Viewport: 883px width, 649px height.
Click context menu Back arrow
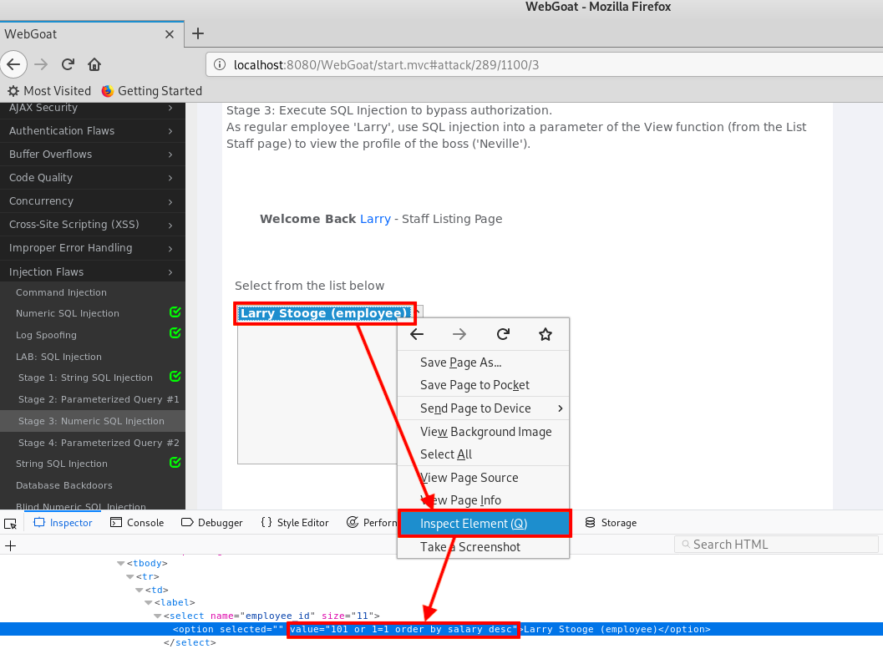[x=417, y=334]
